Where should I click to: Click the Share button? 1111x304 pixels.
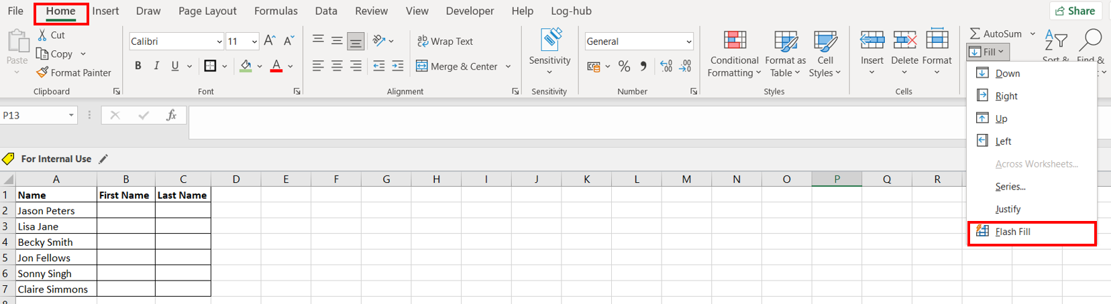point(1076,11)
